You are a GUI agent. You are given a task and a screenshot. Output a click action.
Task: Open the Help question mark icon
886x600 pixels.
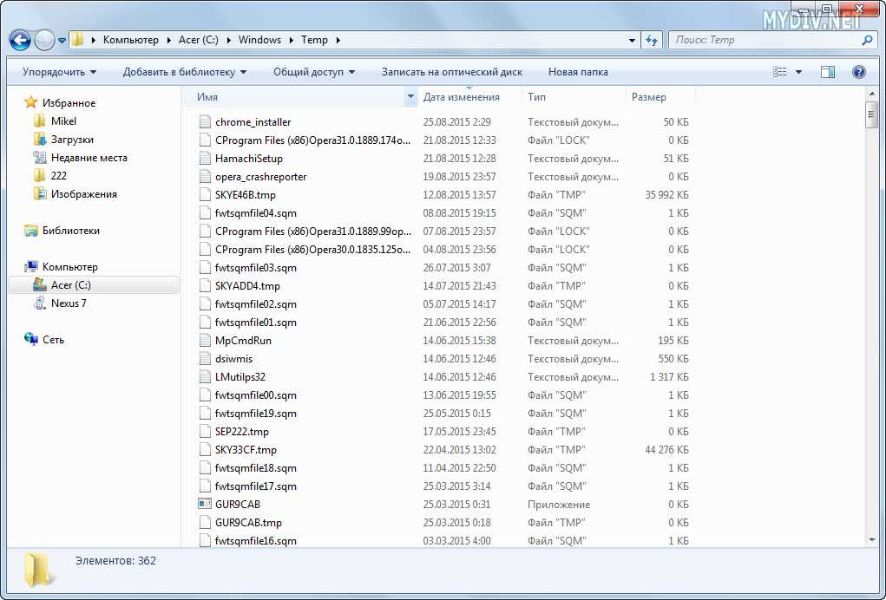coord(858,72)
